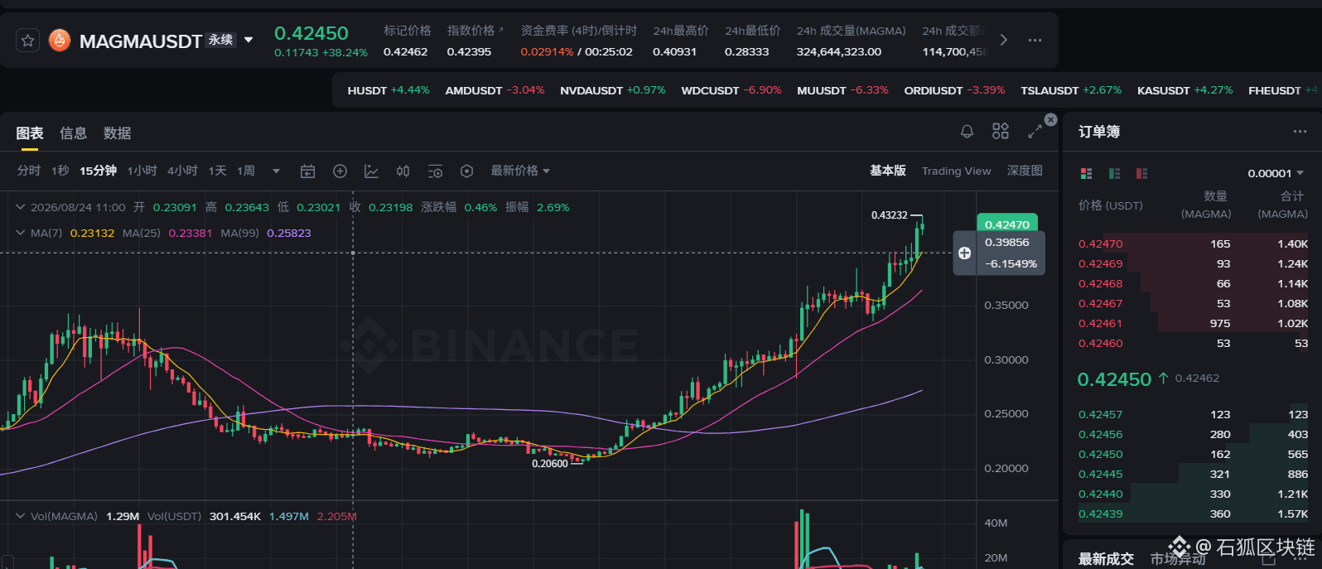
Task: Expand chart to fullscreen
Action: click(x=1035, y=132)
